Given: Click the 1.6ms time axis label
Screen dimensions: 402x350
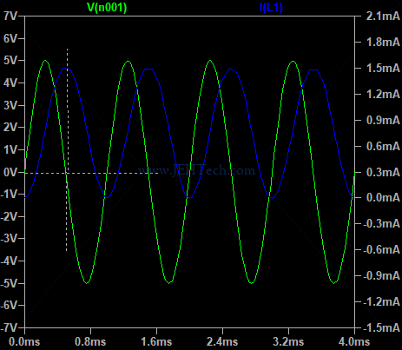Looking at the screenshot, I should [x=156, y=341].
